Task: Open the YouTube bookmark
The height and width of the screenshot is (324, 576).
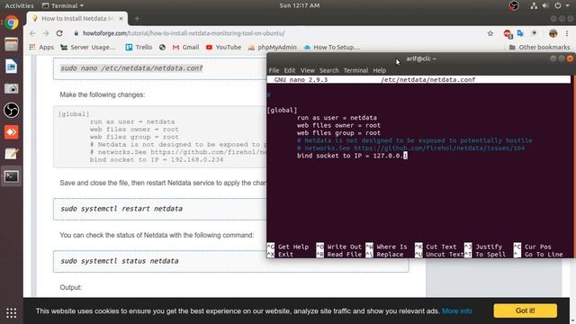Action: (224, 48)
